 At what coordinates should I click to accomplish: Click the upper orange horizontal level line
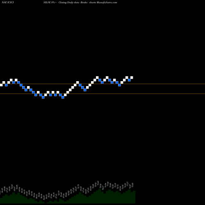click(x=102, y=84)
